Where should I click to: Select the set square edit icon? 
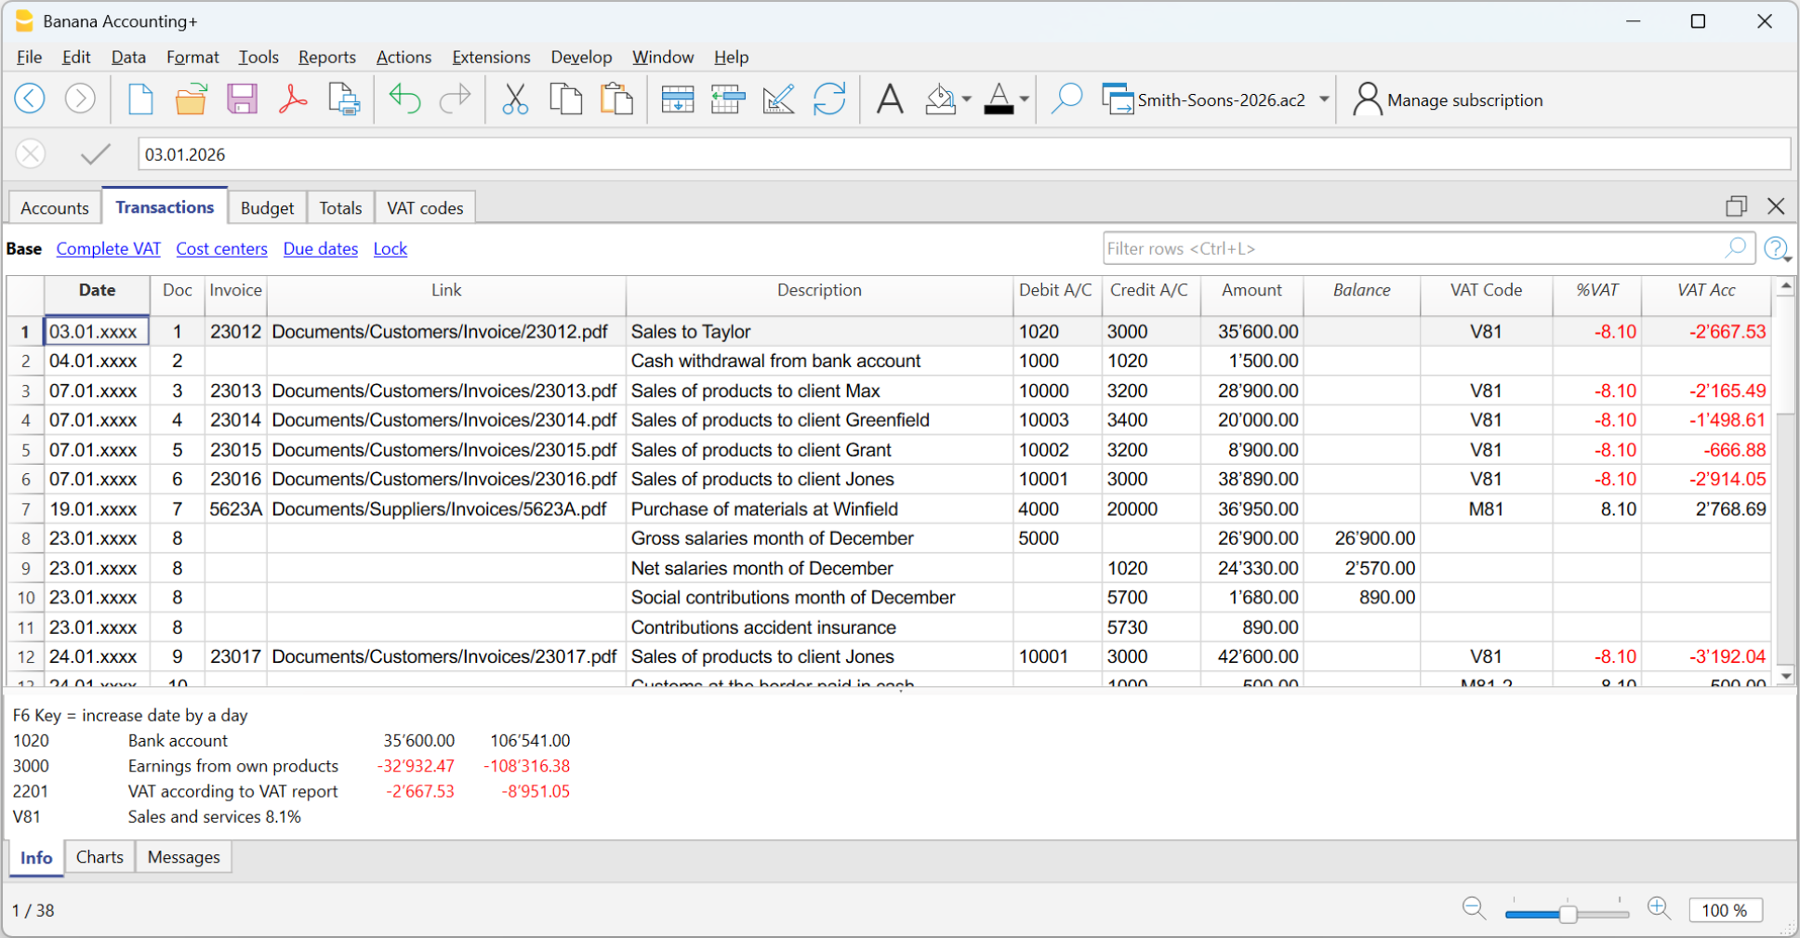tap(779, 99)
